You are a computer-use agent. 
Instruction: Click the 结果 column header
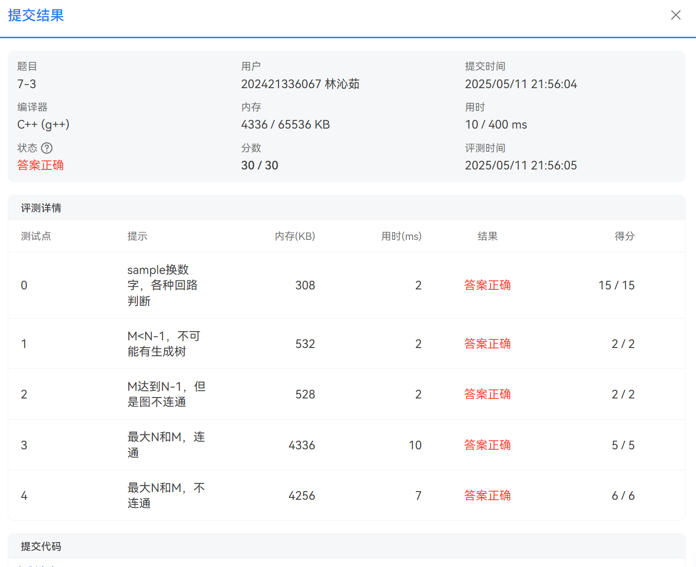pos(487,236)
